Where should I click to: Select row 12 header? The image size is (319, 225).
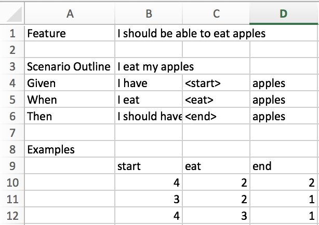(x=11, y=216)
